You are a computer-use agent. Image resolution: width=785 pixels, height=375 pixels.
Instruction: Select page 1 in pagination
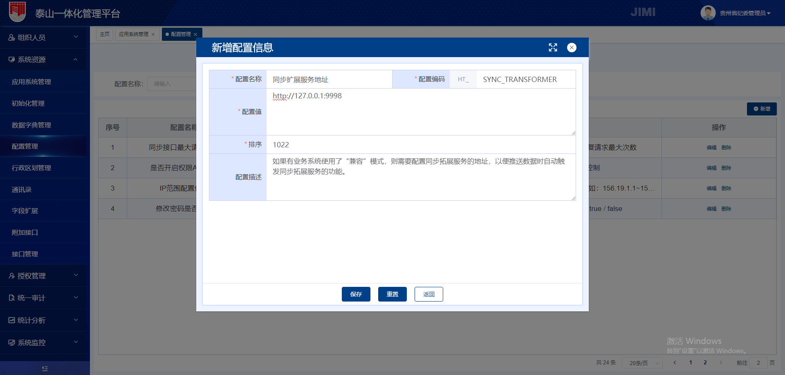(691, 362)
